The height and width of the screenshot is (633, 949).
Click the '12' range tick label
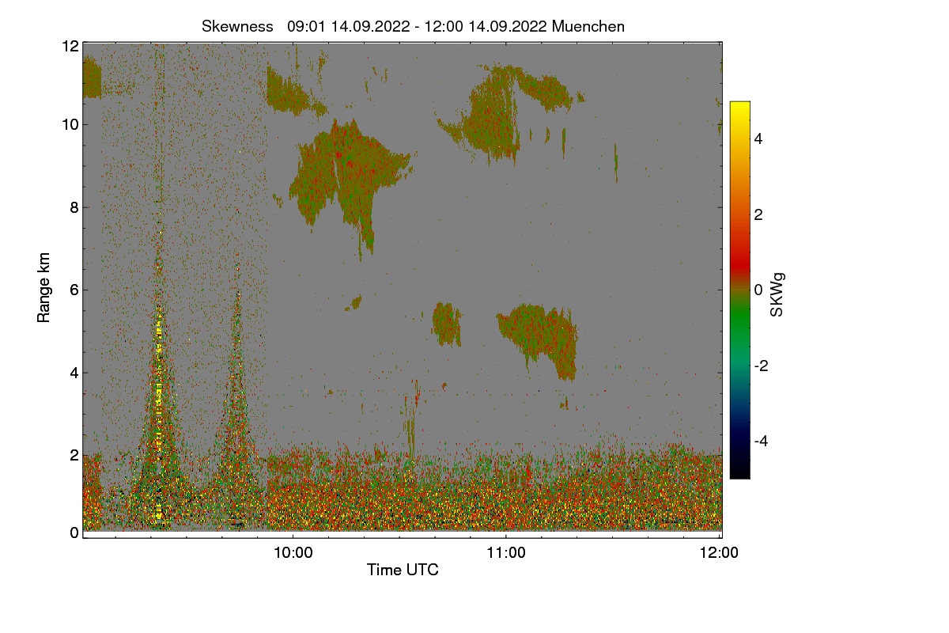pos(70,46)
